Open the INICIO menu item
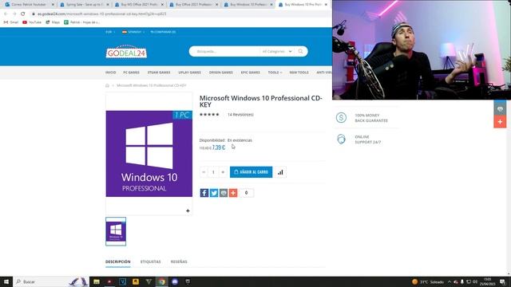The width and height of the screenshot is (511, 287). pos(111,73)
